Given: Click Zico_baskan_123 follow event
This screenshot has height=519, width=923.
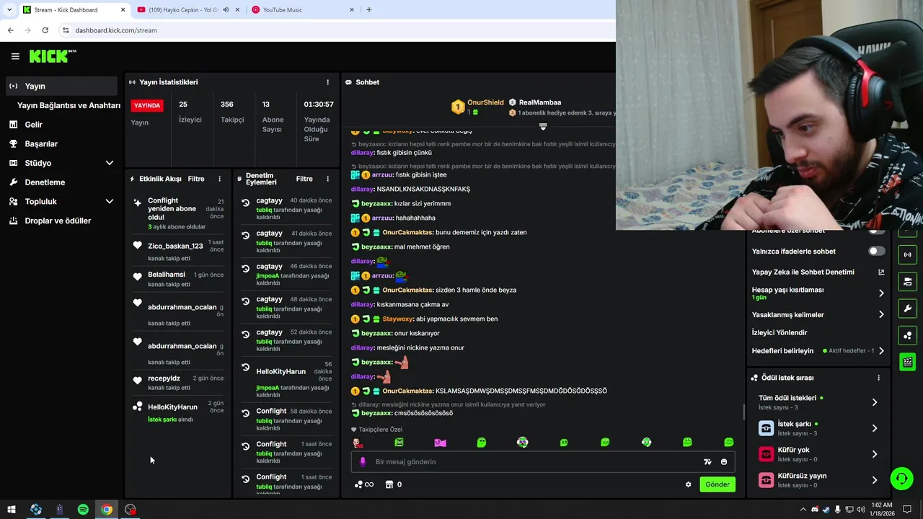Looking at the screenshot, I should pos(178,252).
